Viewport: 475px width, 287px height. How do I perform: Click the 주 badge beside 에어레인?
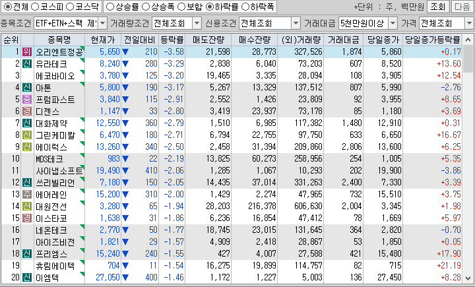27,194
